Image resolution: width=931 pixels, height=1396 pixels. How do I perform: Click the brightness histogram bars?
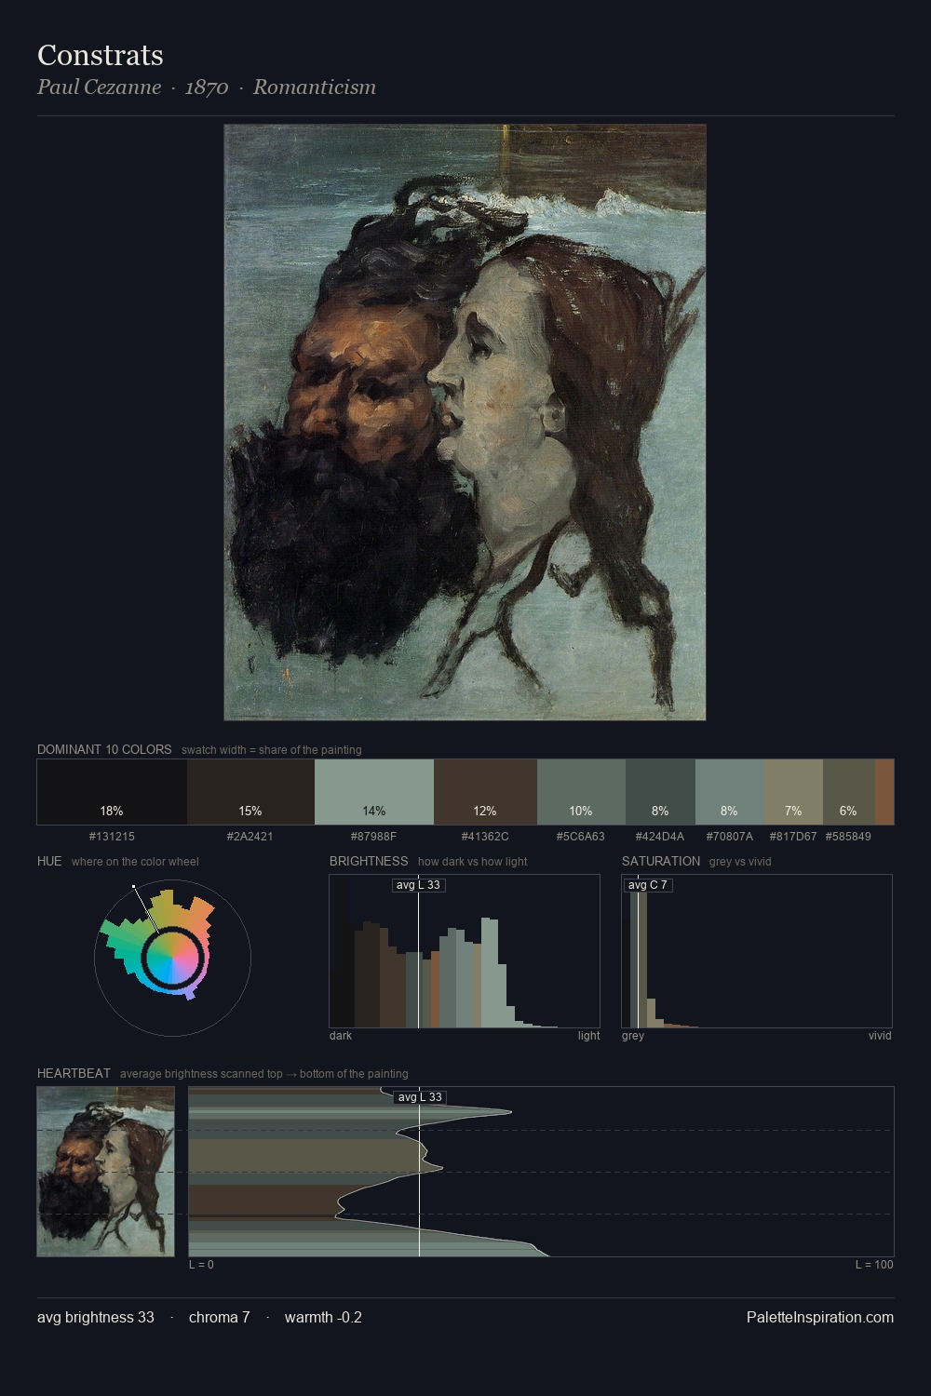tap(465, 951)
